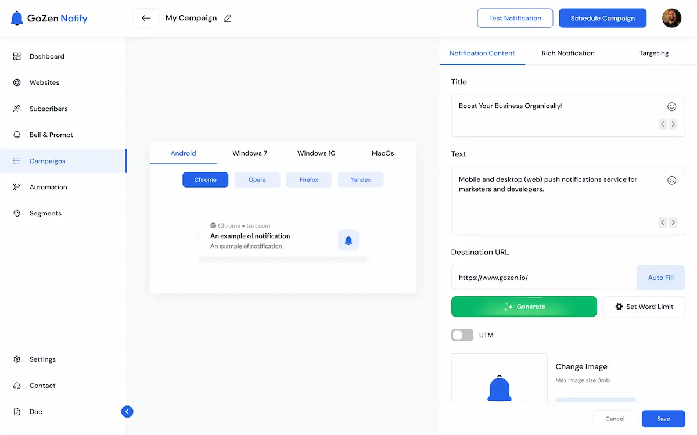Click the back arrow button
The width and height of the screenshot is (697, 435).
click(146, 18)
